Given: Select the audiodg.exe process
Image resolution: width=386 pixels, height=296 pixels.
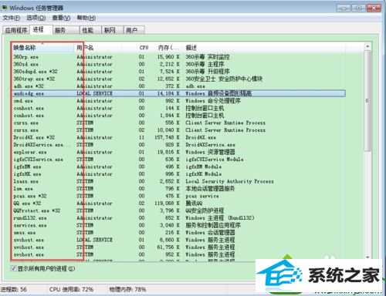Looking at the screenshot, I should (x=178, y=93).
